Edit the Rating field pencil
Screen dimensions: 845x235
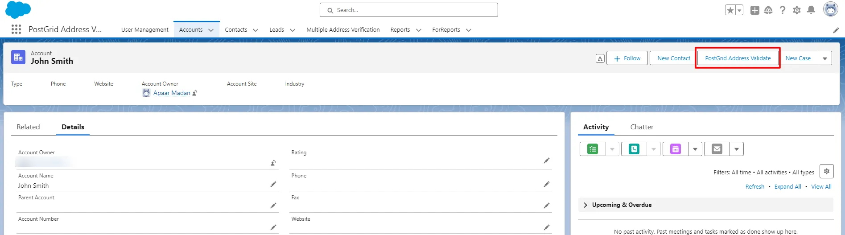[x=547, y=161]
